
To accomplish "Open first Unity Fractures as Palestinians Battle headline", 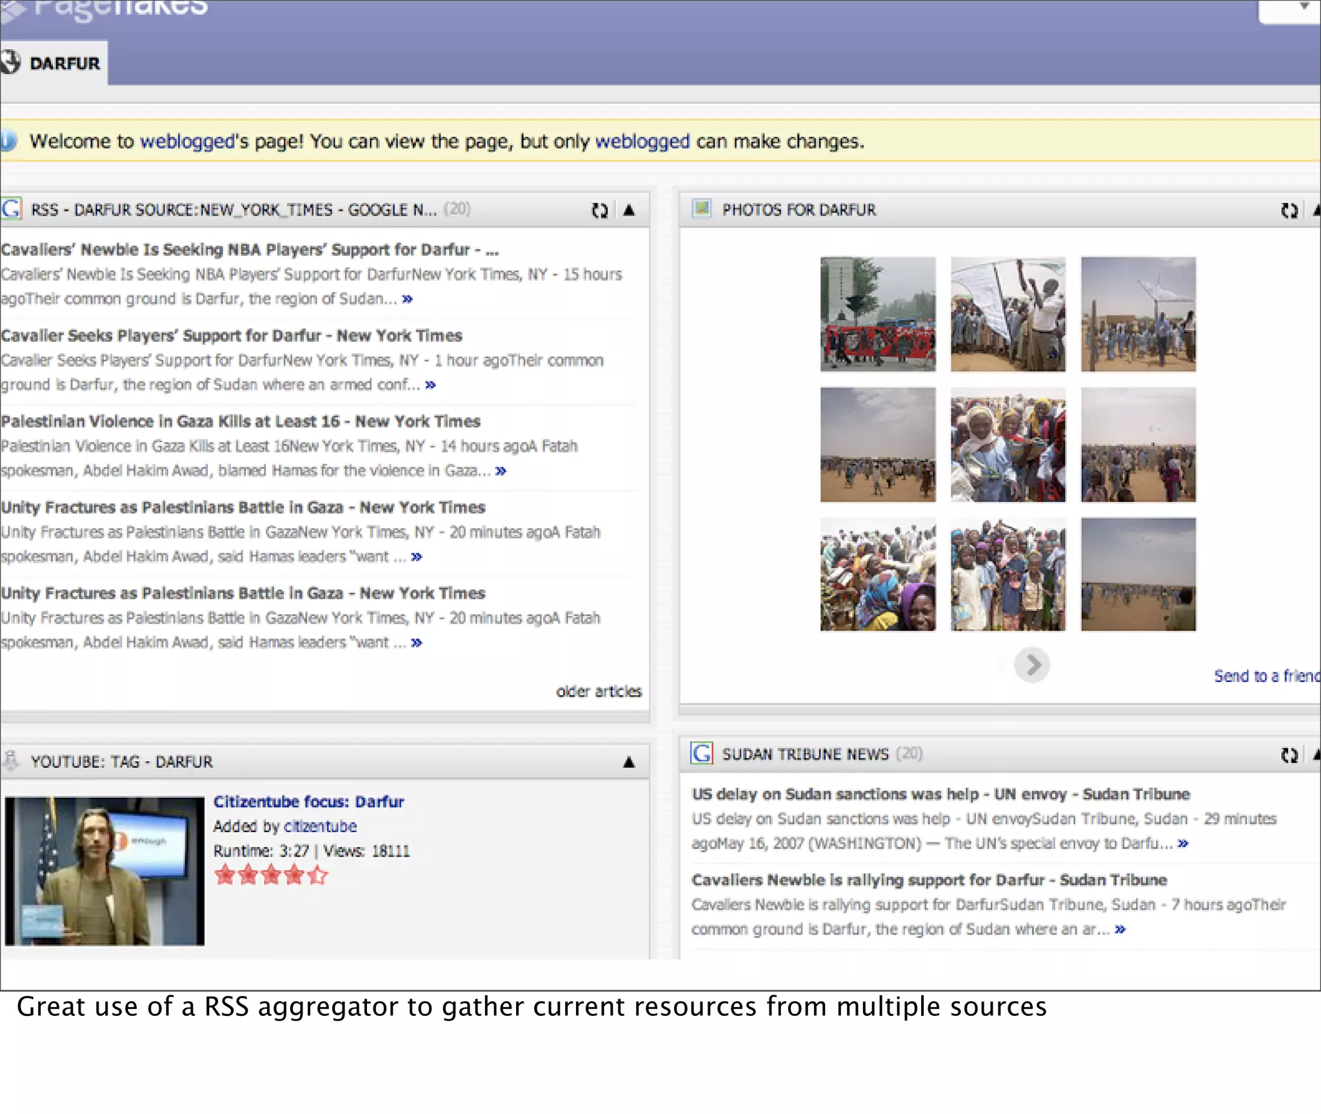I will [243, 507].
